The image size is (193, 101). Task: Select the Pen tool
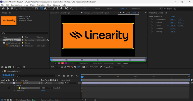[45, 8]
